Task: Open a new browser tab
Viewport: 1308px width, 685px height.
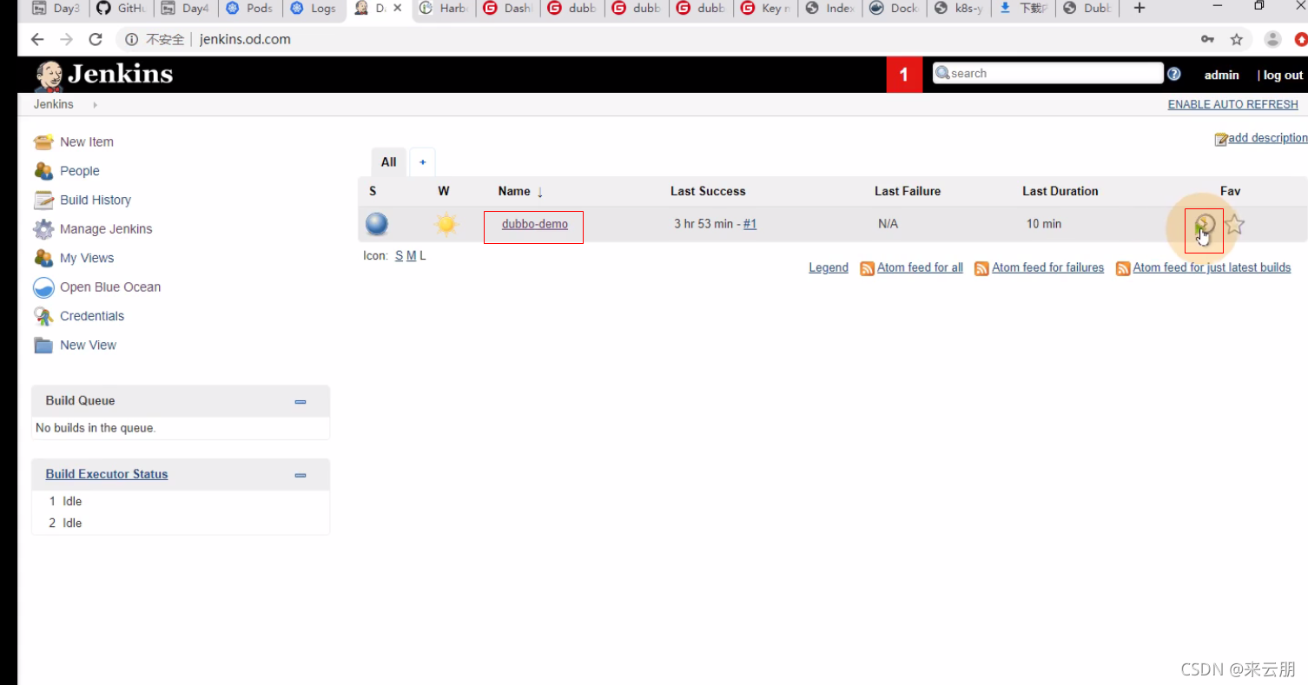Action: click(x=1140, y=8)
